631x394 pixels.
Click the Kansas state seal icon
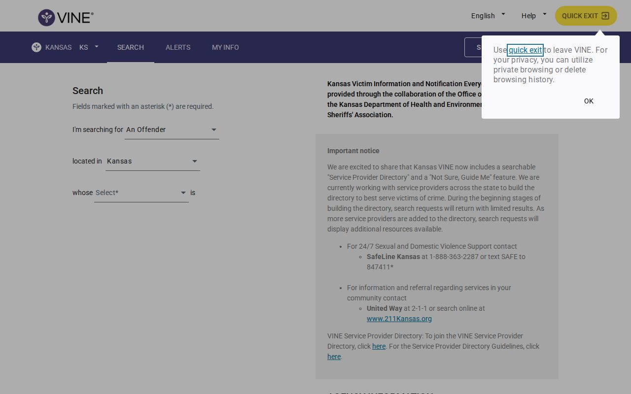36,47
